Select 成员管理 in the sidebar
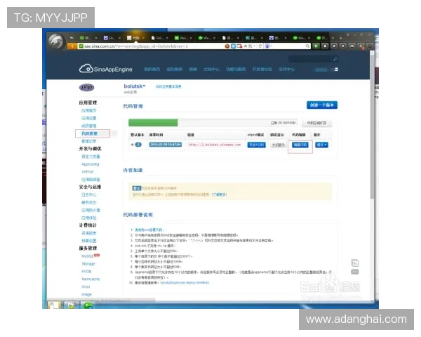 (89, 126)
